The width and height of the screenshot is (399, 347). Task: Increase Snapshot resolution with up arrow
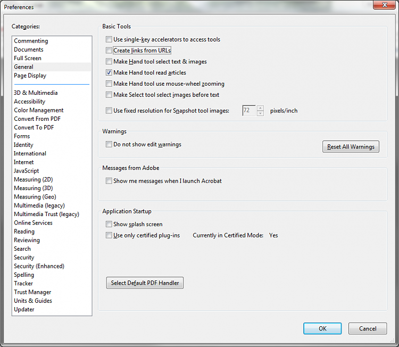point(260,108)
